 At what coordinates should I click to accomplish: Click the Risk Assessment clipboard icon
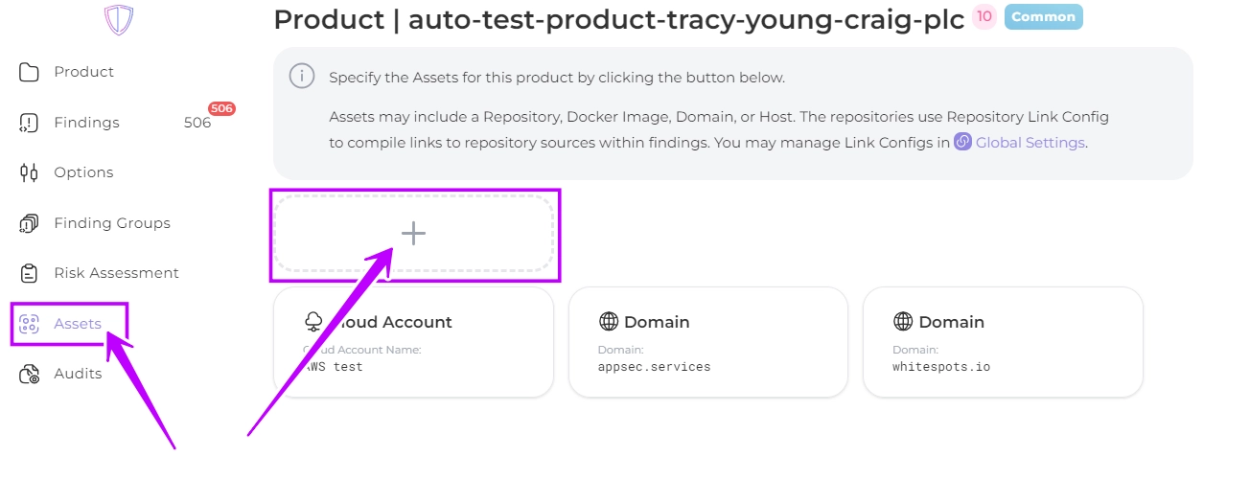click(x=29, y=273)
